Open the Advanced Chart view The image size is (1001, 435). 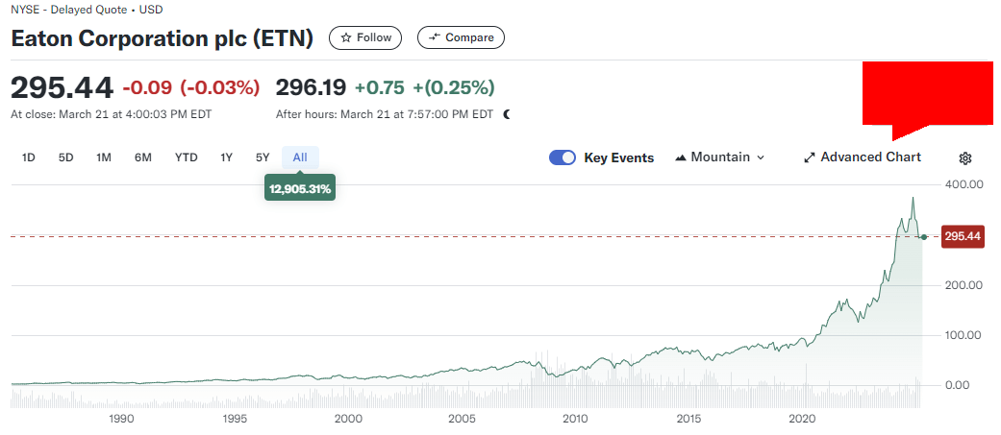point(863,157)
